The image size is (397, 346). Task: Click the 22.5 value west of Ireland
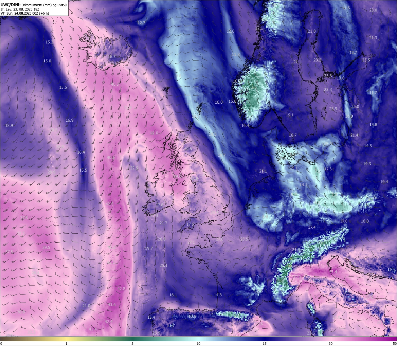134,168
